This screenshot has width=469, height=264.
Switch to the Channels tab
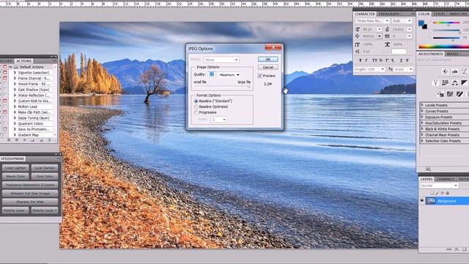coord(446,179)
